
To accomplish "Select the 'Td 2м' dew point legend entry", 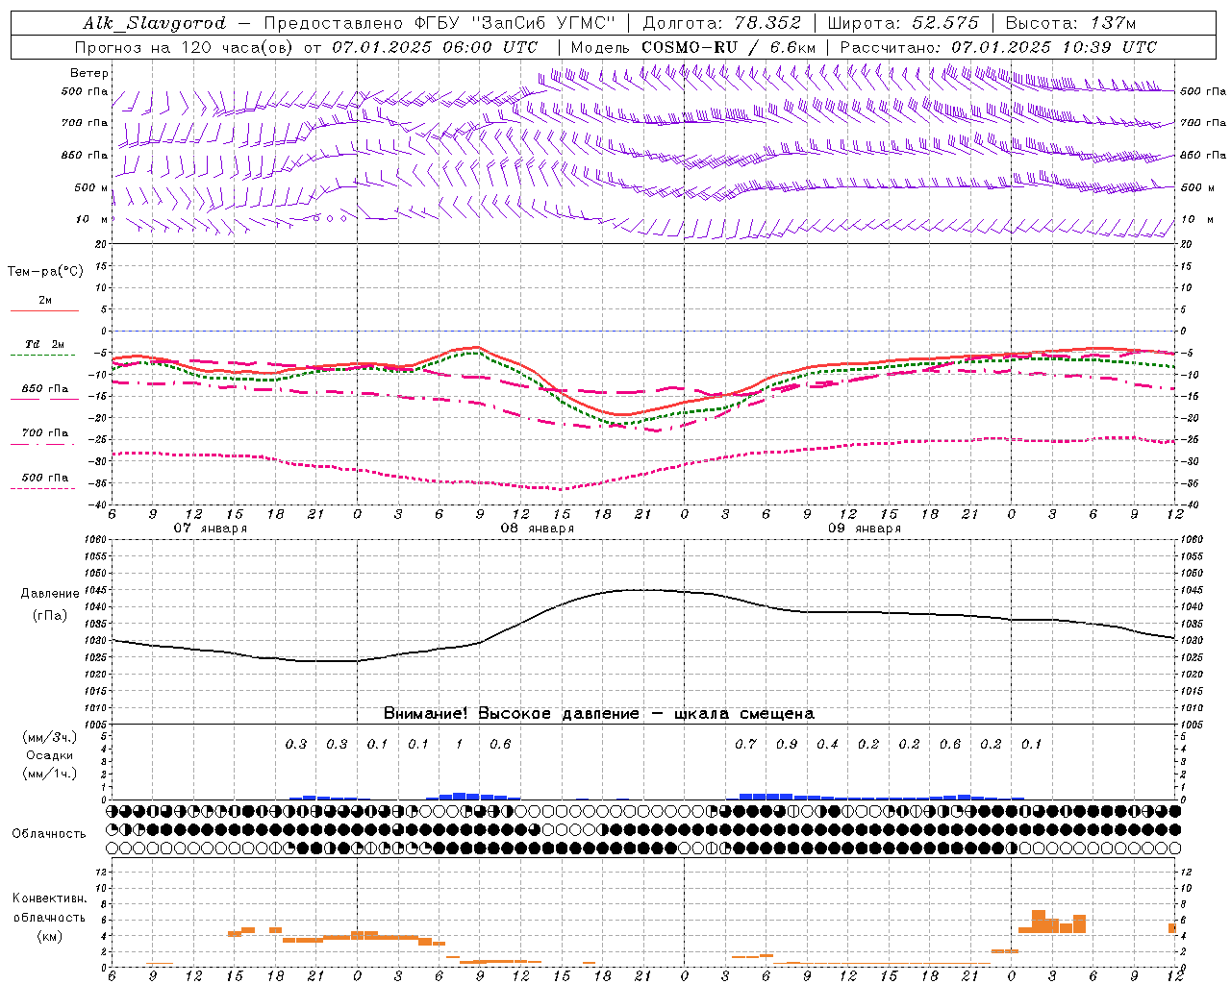I will (x=44, y=344).
